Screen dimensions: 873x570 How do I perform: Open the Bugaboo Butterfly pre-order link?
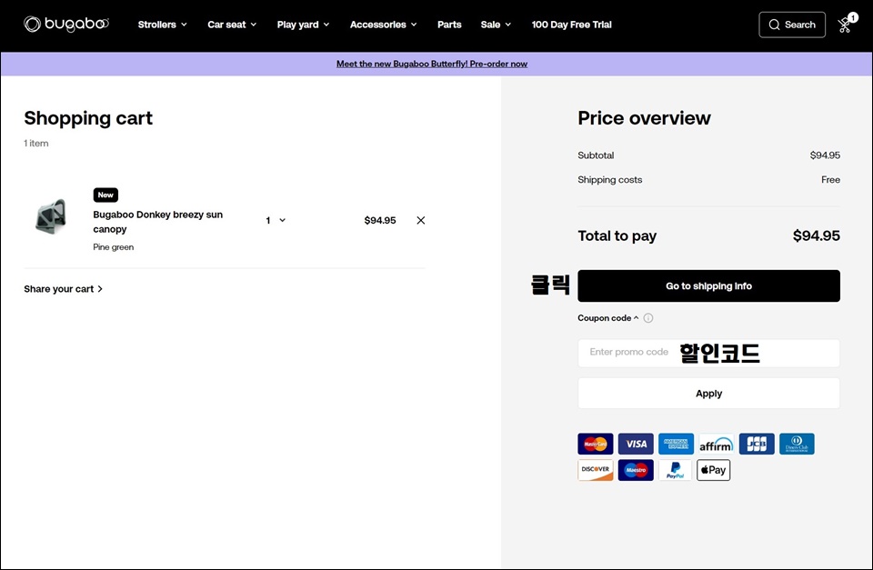pyautogui.click(x=431, y=64)
